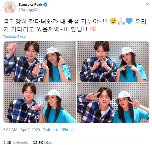Click the blue heart emoji
This screenshot has height=145, width=152.
[129, 21]
